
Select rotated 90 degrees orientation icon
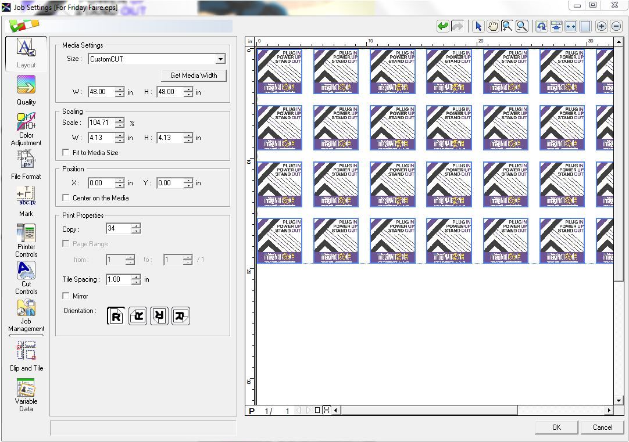(138, 316)
